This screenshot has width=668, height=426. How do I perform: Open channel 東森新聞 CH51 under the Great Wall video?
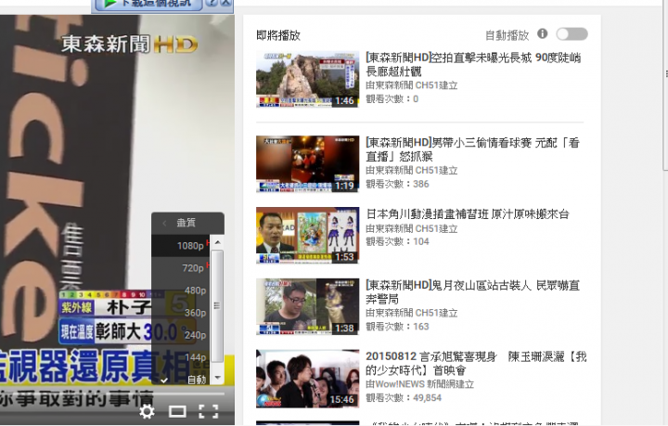tap(412, 85)
